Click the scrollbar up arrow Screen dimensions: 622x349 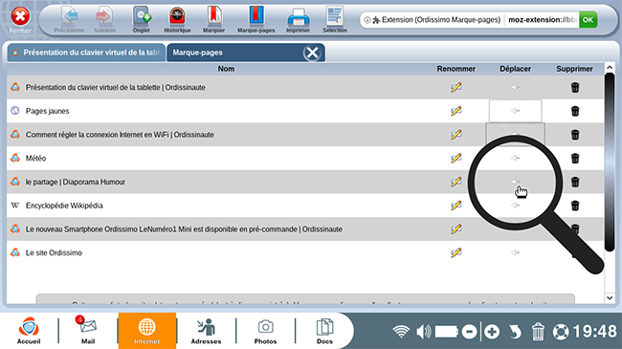610,68
